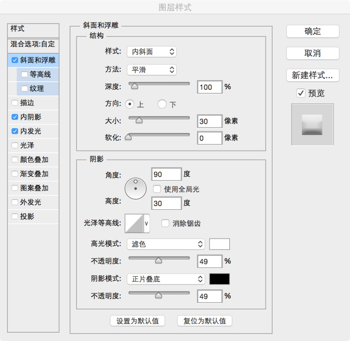
Task: Click the 取消 button
Action: (313, 53)
